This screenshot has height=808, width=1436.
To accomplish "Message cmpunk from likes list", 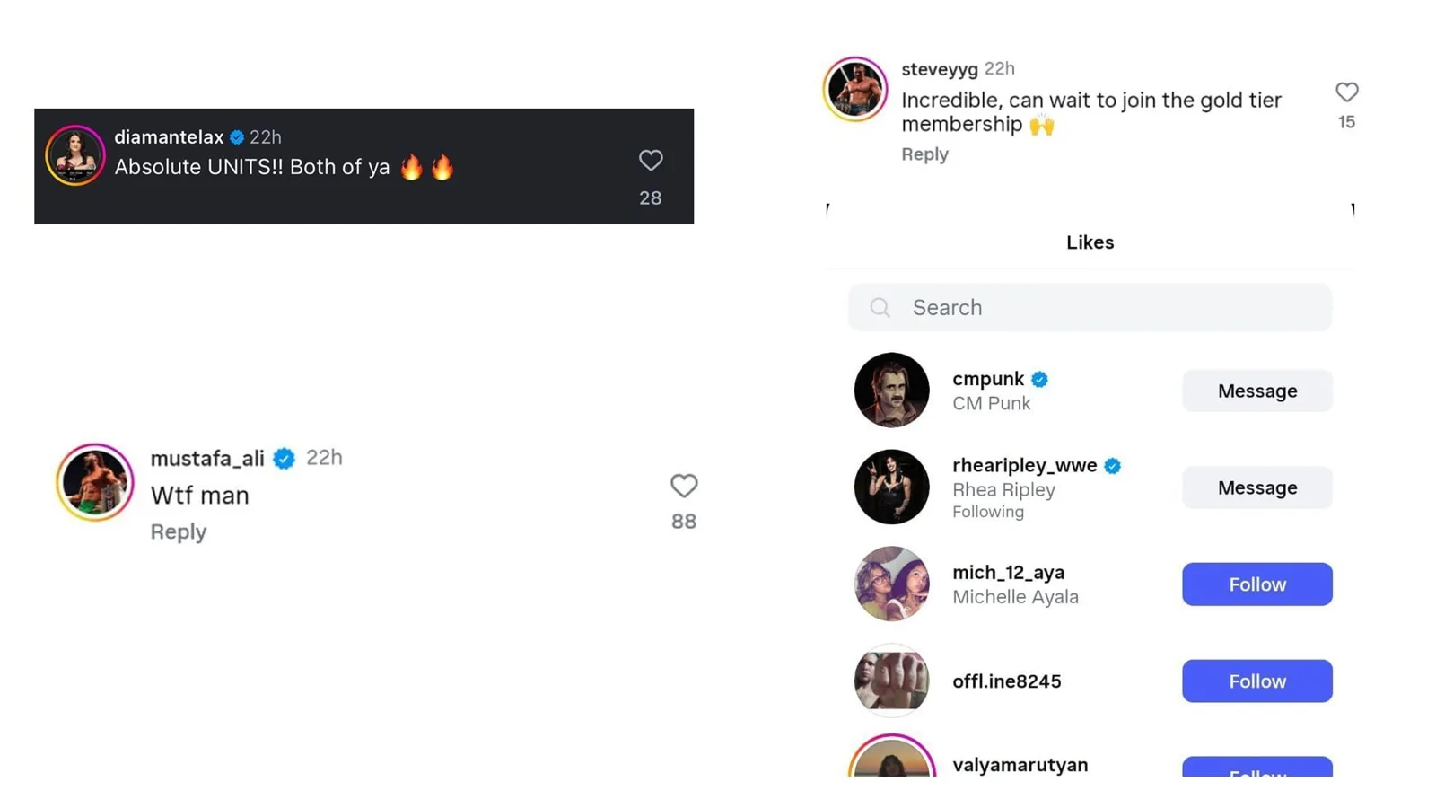I will 1256,391.
